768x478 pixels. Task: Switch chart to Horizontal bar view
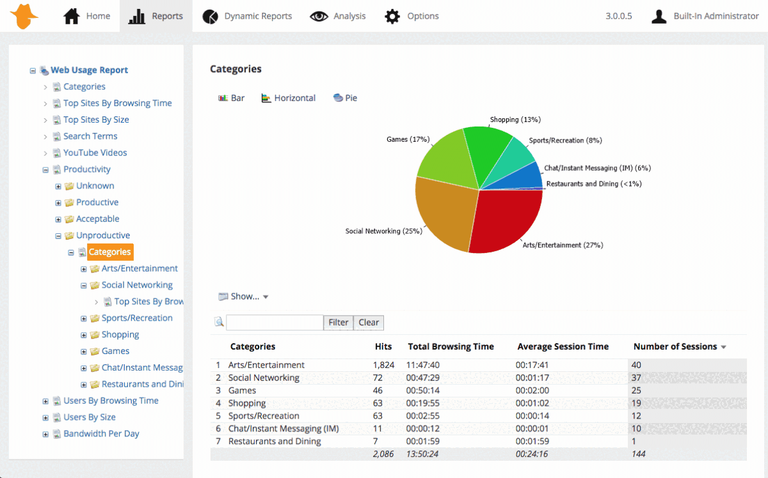coord(289,98)
